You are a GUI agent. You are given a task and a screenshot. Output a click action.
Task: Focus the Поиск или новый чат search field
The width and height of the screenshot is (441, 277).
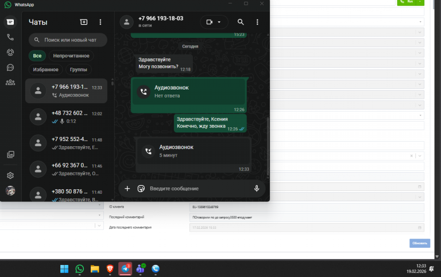[x=68, y=40]
